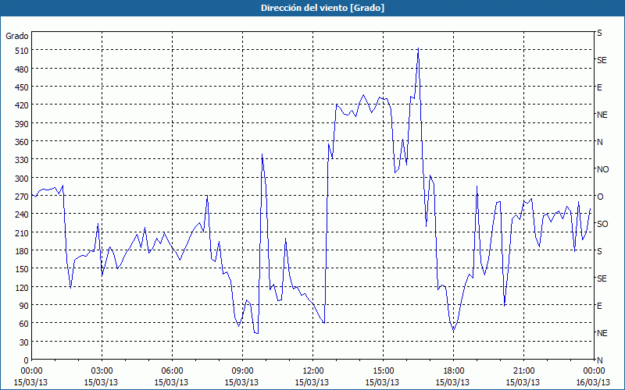
Task: Select the time label "12:00"
Action: 313,371
